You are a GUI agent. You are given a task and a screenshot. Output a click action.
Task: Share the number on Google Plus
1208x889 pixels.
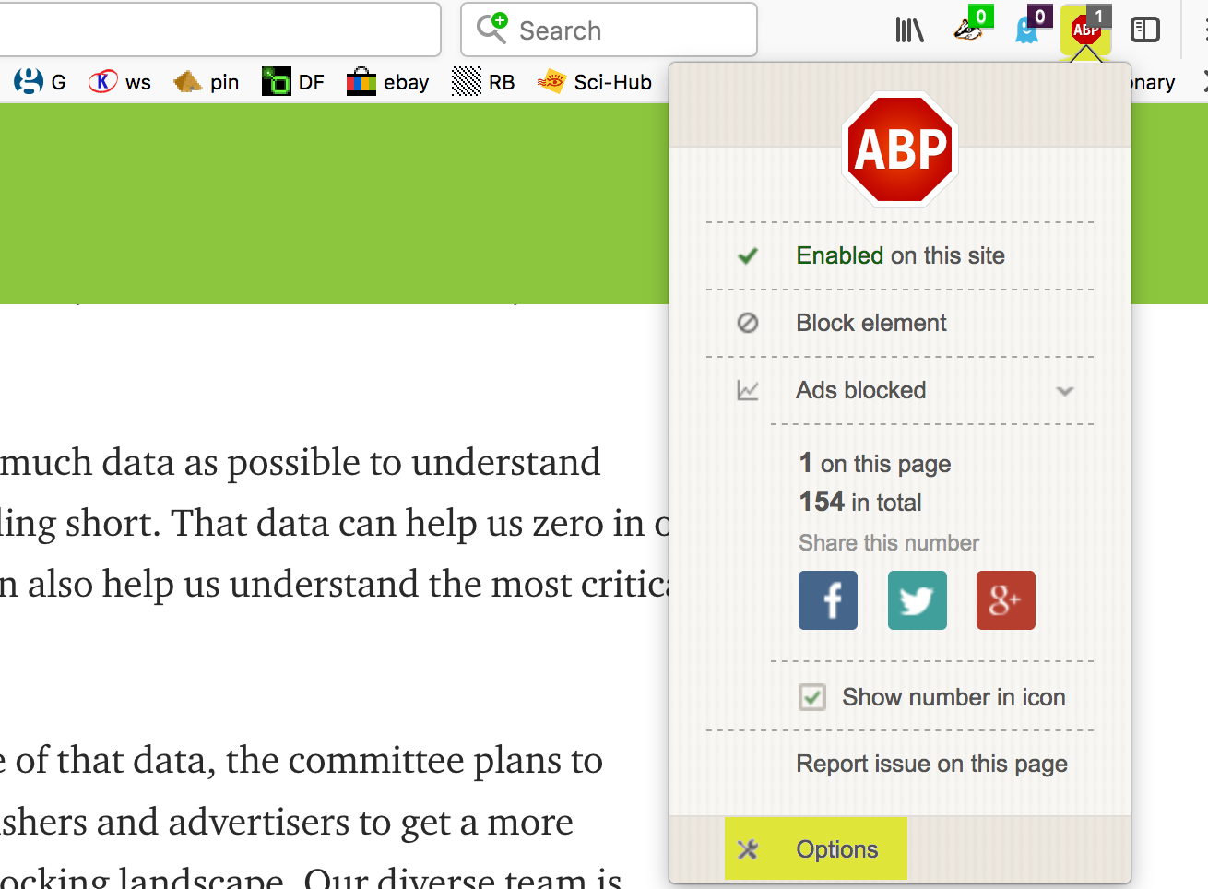[1005, 600]
